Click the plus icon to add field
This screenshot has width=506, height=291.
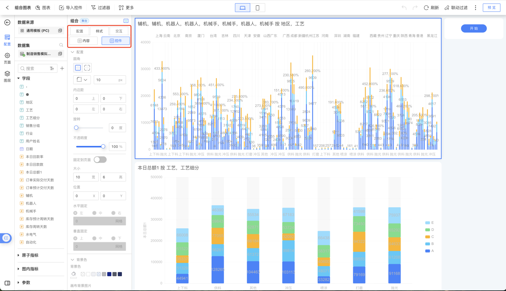click(62, 68)
